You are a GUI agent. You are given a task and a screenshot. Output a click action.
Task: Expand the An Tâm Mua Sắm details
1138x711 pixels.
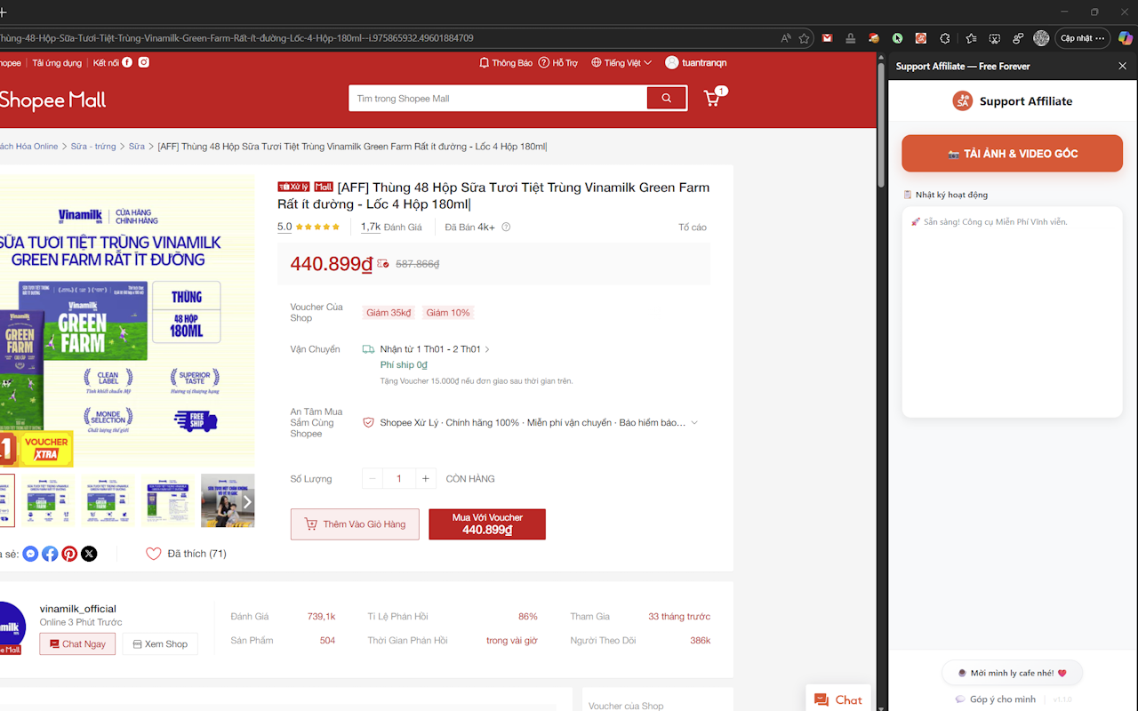tap(694, 423)
